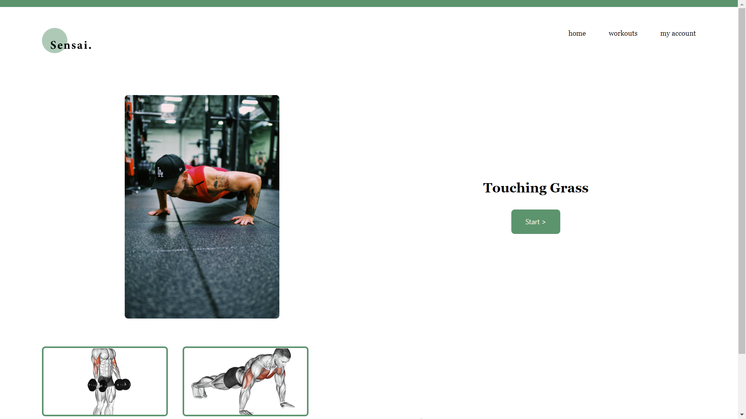Viewport: 746px width, 419px height.
Task: Open the dumbbell exercise illustration card
Action: [105, 381]
